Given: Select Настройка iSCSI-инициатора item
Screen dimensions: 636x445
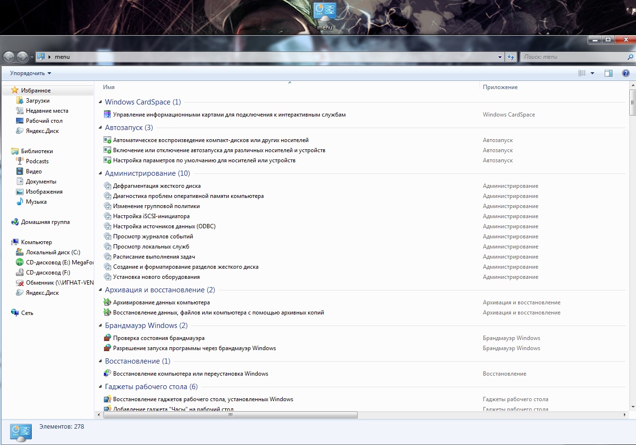Looking at the screenshot, I should tap(151, 216).
